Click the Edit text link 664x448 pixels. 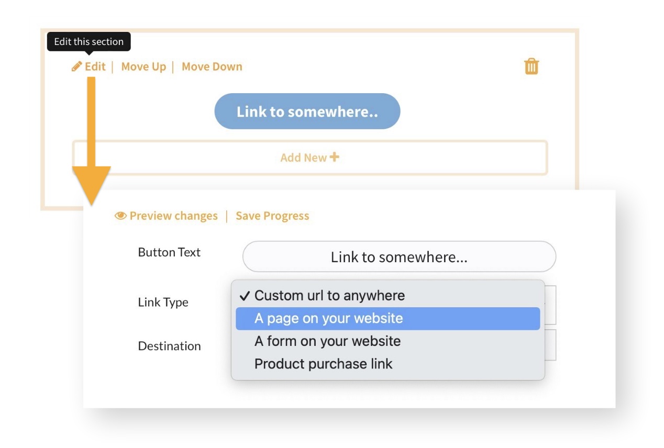coord(95,66)
